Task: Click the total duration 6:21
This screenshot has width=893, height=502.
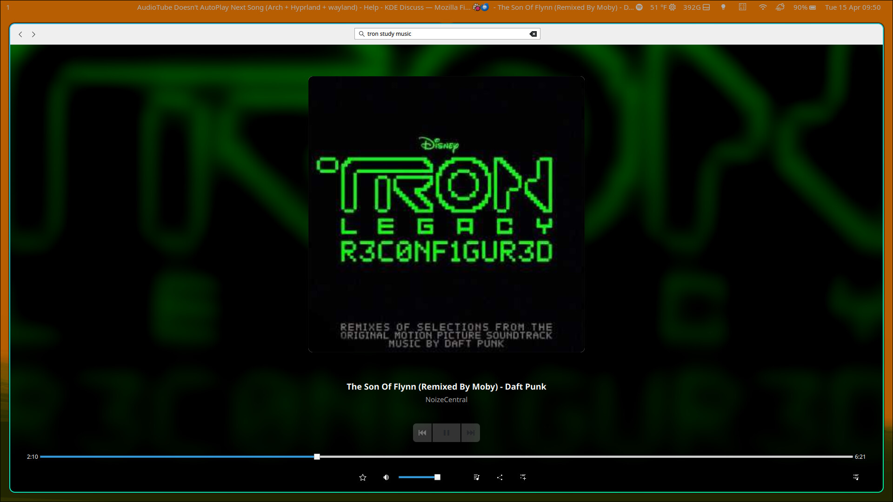Action: pos(860,457)
